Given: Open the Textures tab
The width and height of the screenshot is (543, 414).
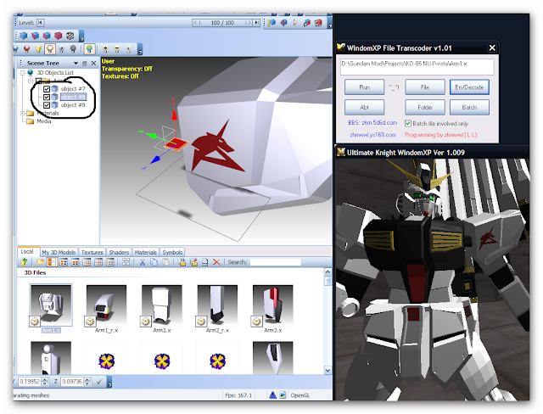Looking at the screenshot, I should (x=92, y=252).
